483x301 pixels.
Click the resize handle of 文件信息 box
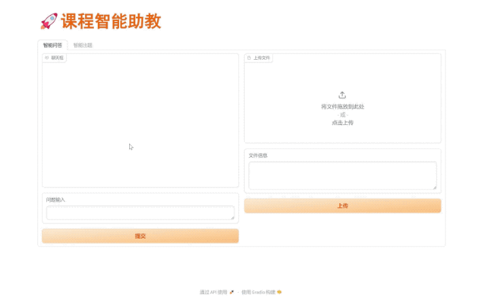click(x=434, y=187)
